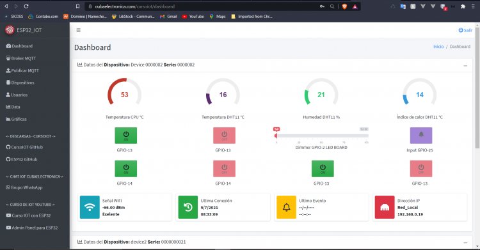Click the bookmark icon beside the address bar
This screenshot has height=250, width=480.
(77, 6)
